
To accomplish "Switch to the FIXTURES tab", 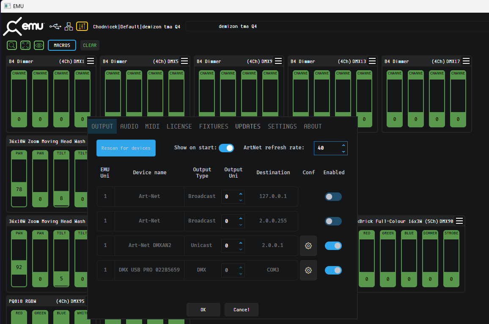I will (214, 126).
